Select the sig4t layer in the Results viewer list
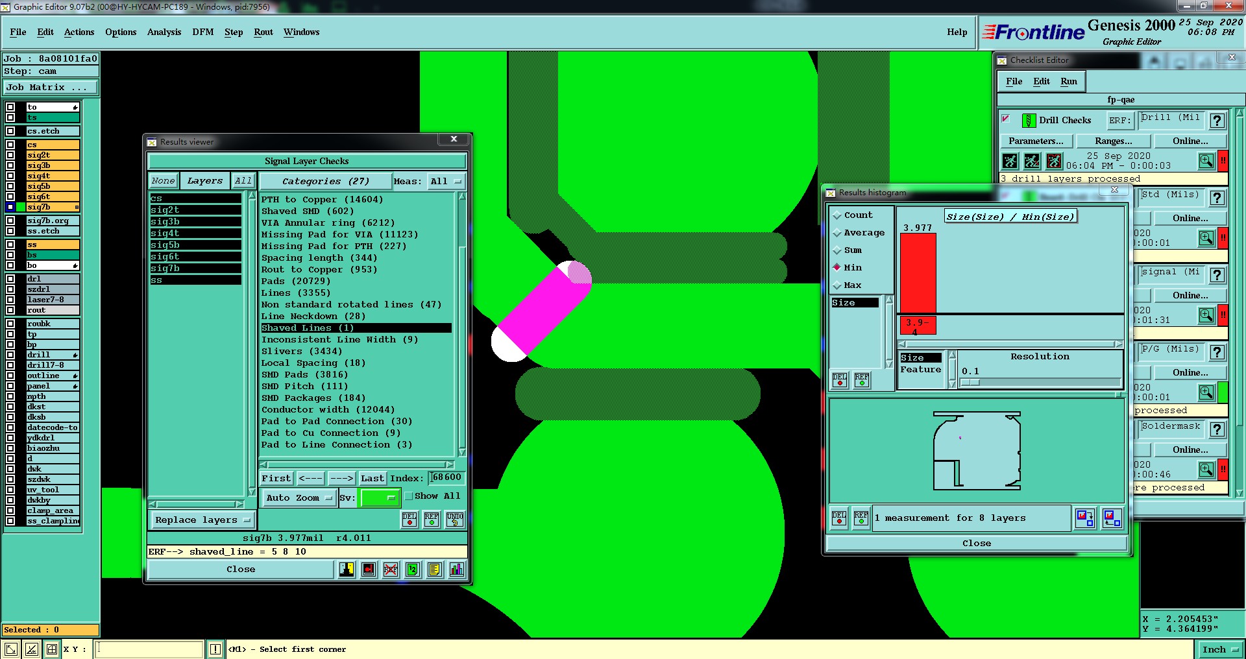The height and width of the screenshot is (659, 1246). [x=195, y=234]
